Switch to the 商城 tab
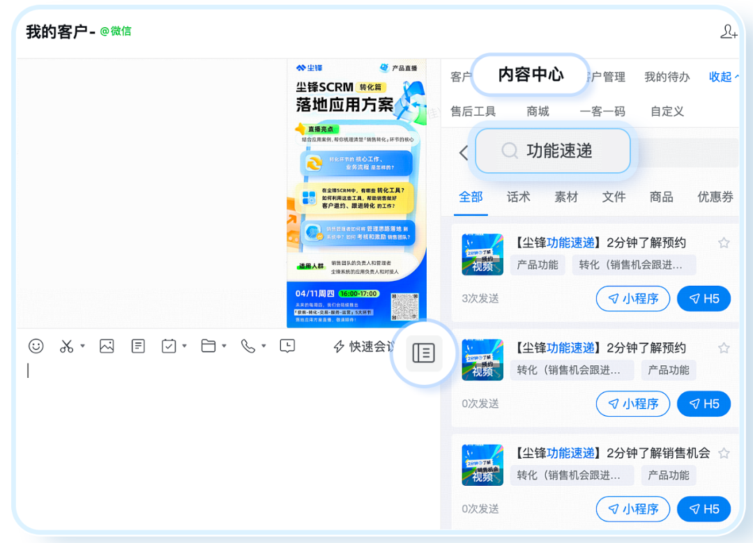The image size is (753, 543). pos(538,112)
